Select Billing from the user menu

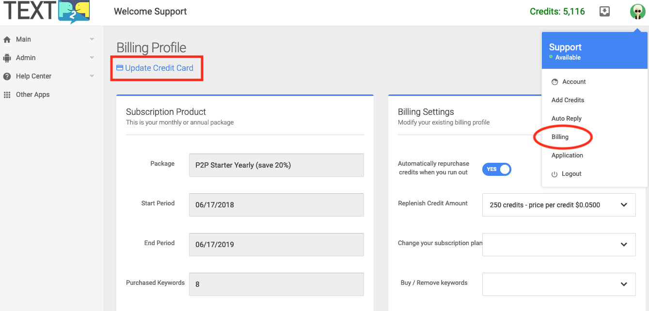point(560,137)
